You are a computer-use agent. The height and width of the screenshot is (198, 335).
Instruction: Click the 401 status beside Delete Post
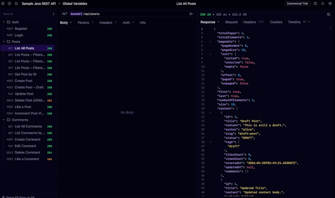click(x=50, y=100)
